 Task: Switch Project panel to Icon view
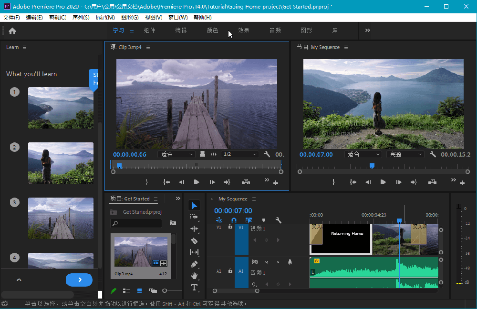coord(139,290)
